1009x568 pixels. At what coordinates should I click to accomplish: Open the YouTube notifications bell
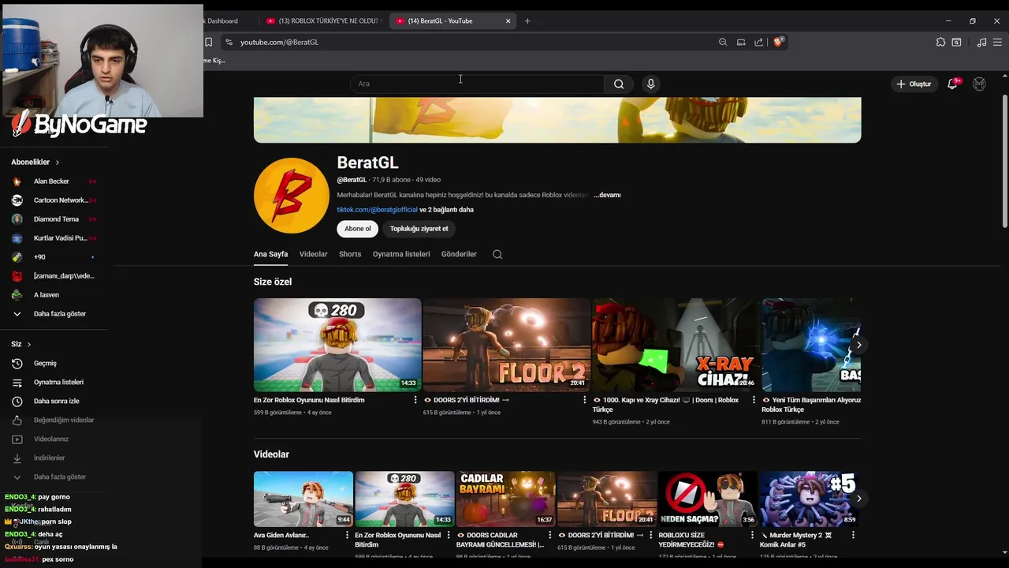click(952, 84)
